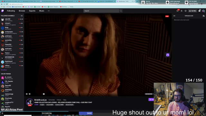Open HasanAbi channel in sidebar

pyautogui.click(x=12, y=45)
